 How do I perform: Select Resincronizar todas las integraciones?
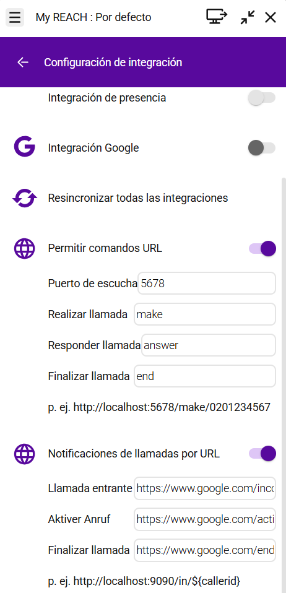[137, 198]
